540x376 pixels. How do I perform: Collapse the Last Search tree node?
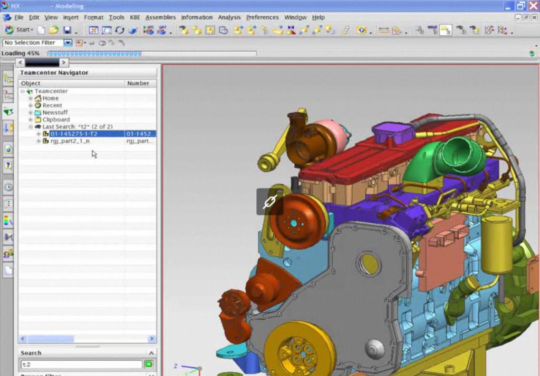click(31, 127)
